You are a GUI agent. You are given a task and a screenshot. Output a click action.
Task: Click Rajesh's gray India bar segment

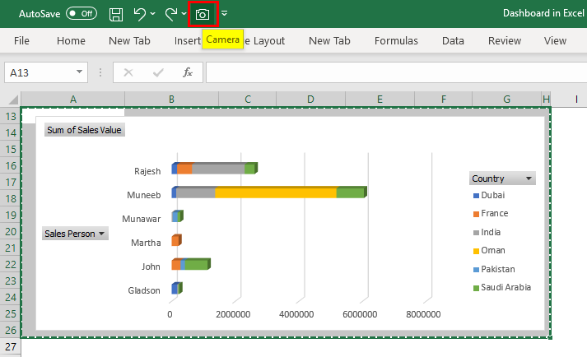218,169
